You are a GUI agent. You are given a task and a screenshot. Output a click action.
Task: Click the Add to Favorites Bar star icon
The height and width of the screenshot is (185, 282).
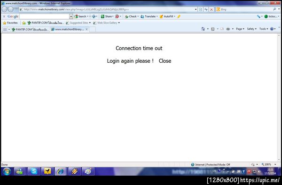point(24,23)
